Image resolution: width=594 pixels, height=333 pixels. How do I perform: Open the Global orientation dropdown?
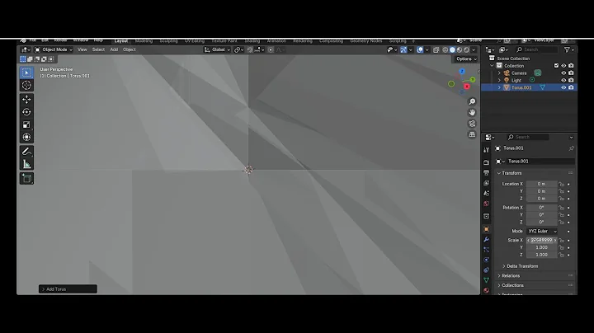tap(218, 49)
